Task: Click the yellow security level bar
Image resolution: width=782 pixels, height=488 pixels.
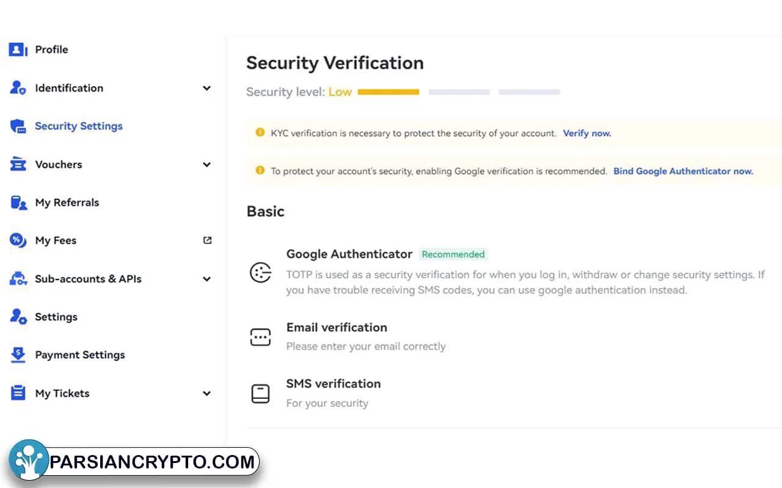Action: pos(389,92)
